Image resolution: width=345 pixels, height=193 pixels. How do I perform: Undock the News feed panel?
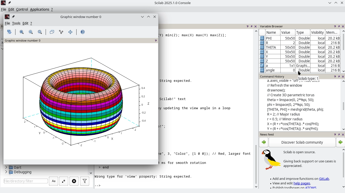(339, 134)
